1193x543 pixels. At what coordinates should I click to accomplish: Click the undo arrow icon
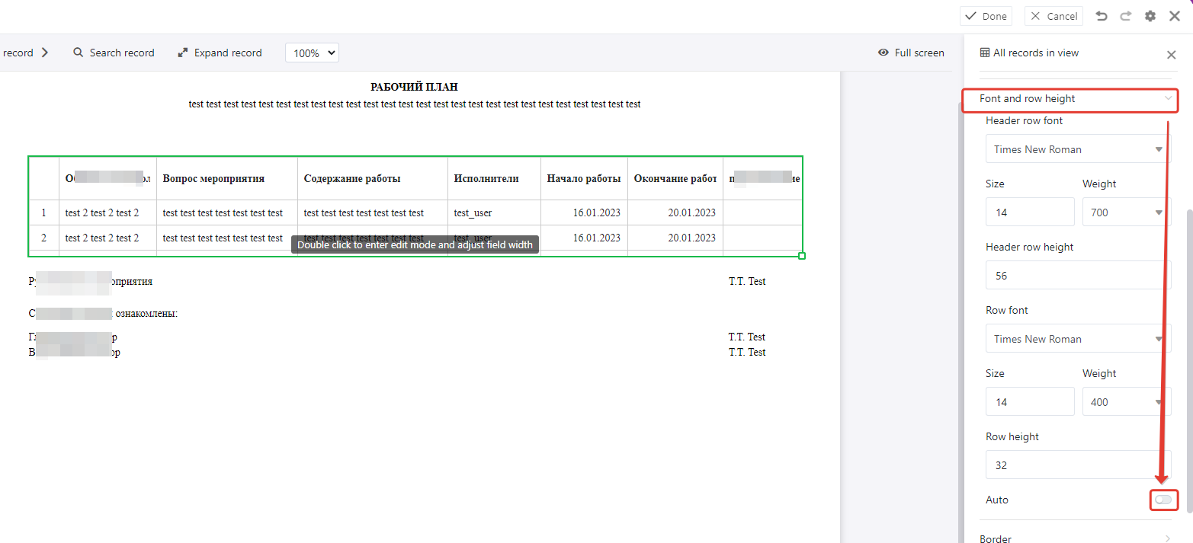coord(1102,16)
